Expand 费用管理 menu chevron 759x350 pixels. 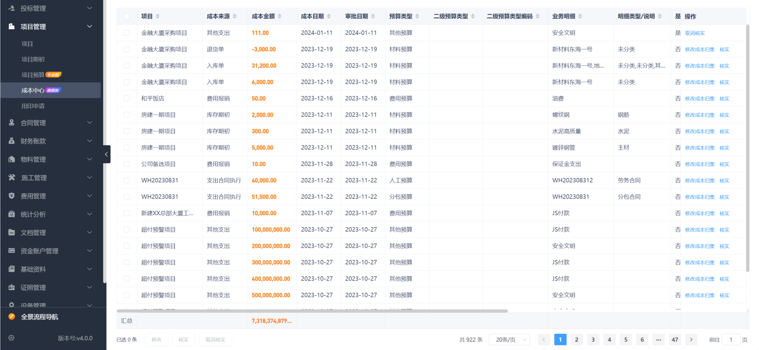[90, 196]
